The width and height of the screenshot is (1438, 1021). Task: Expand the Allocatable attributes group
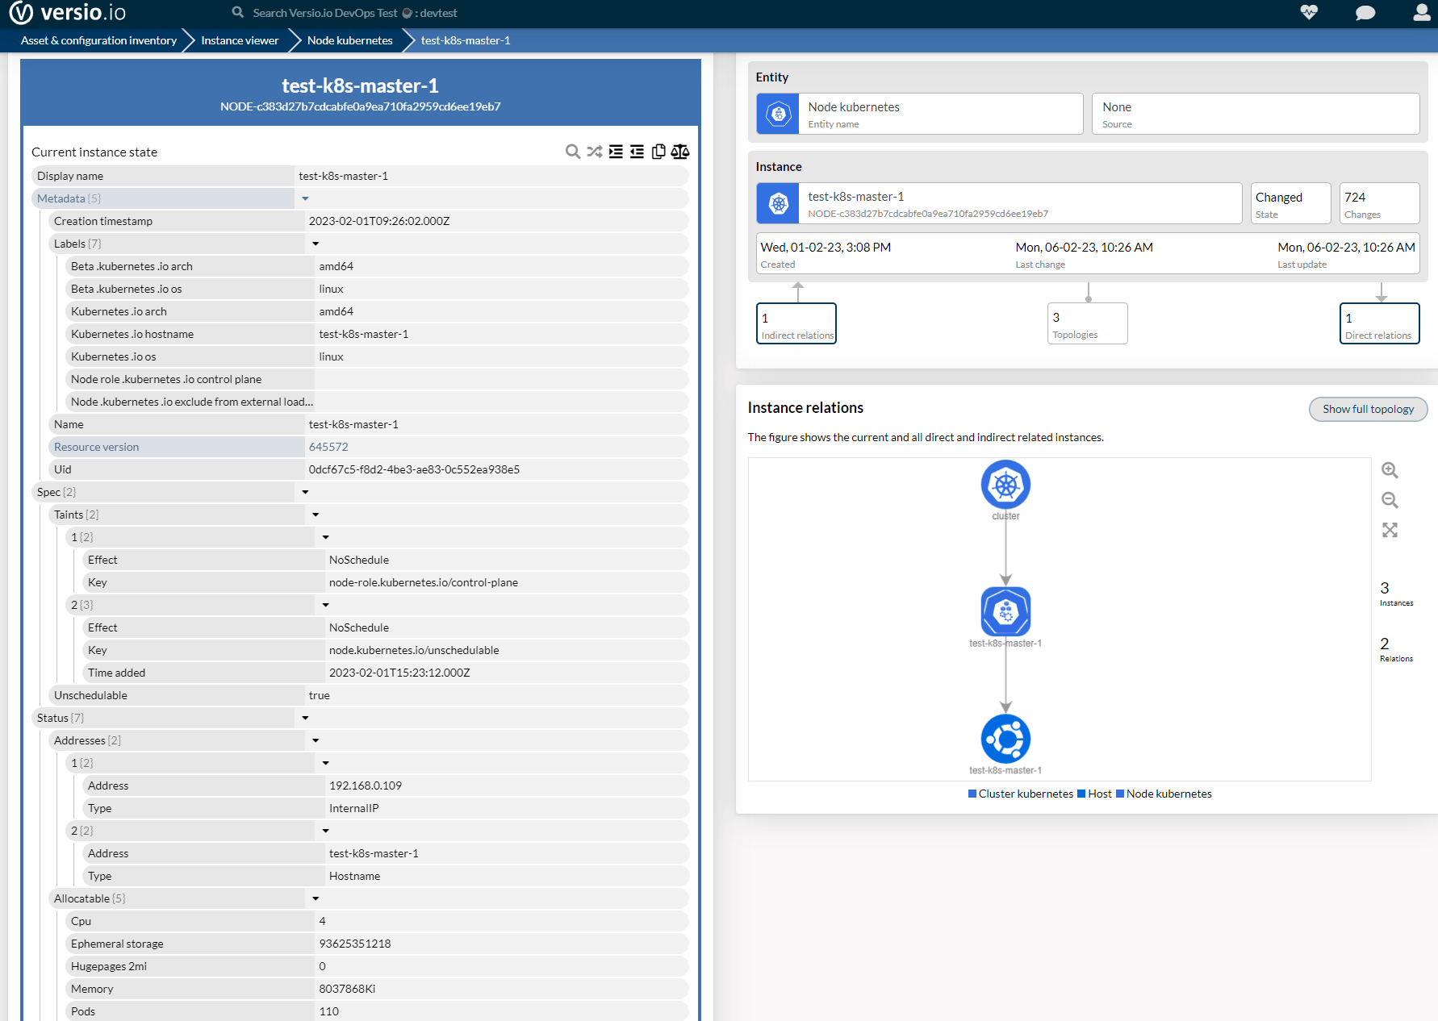click(316, 898)
